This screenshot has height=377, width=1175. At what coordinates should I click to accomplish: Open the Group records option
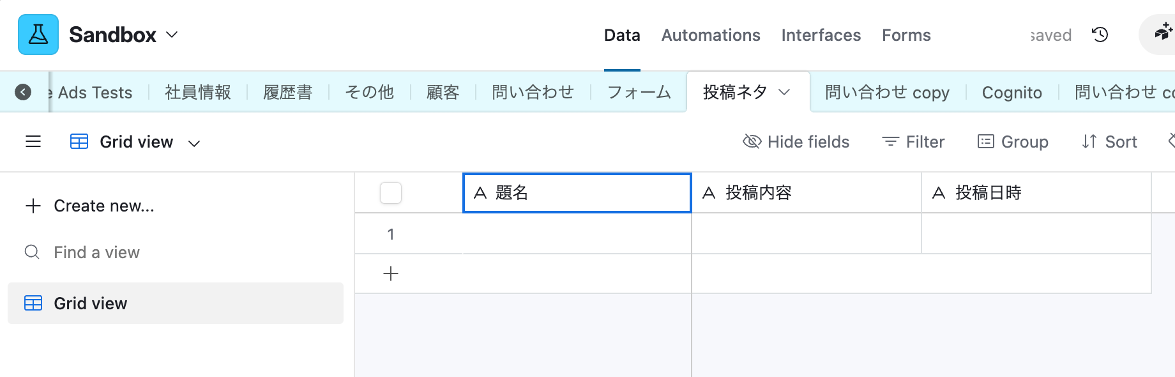pos(1013,142)
